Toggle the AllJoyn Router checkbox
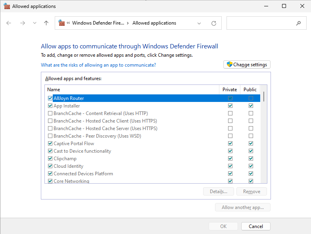Image resolution: width=311 pixels, height=234 pixels. pos(50,98)
